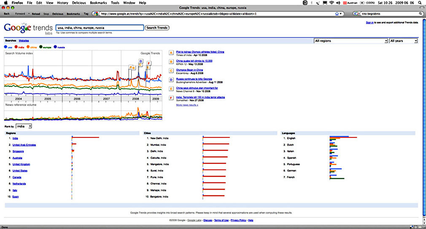Click the red india legend dot
Screen dimensions: 426x229
(x=16, y=47)
